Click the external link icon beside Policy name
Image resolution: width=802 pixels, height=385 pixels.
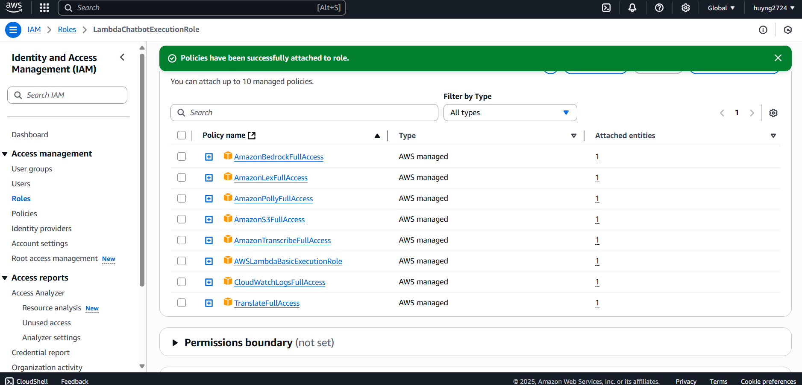click(x=252, y=136)
